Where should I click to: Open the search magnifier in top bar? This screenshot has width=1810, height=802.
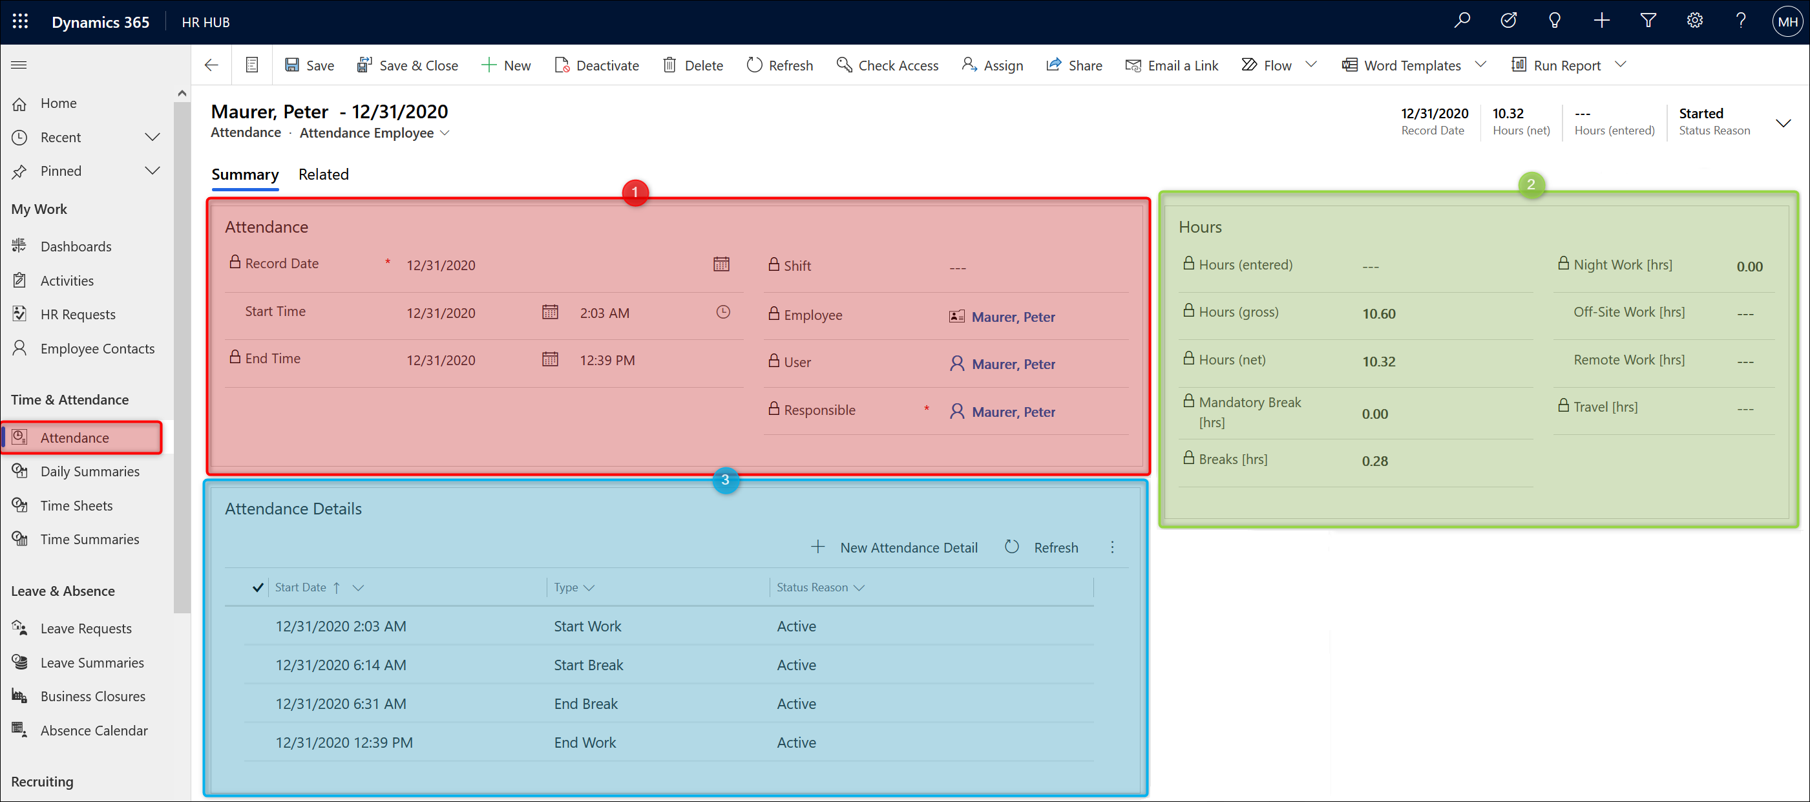coord(1462,21)
